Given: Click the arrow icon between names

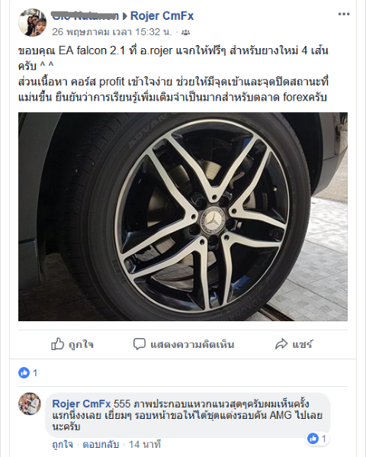Looking at the screenshot, I should pyautogui.click(x=125, y=16).
